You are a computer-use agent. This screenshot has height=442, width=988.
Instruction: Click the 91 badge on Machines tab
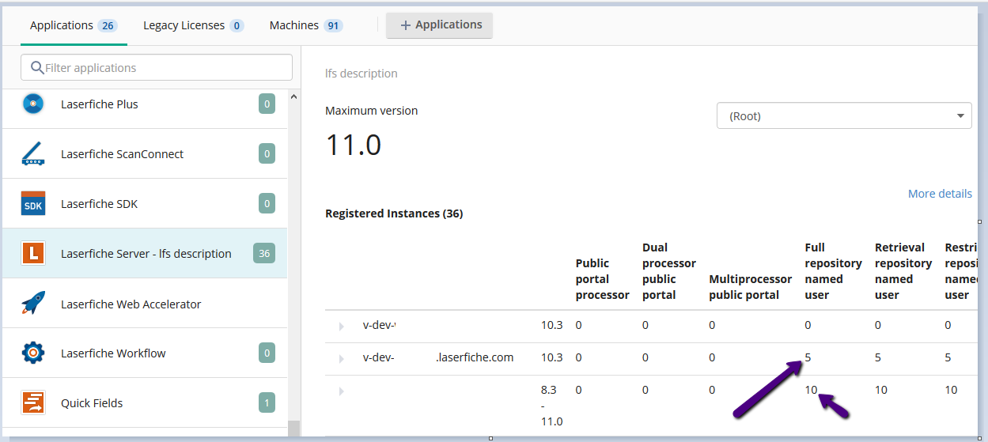[x=333, y=25]
